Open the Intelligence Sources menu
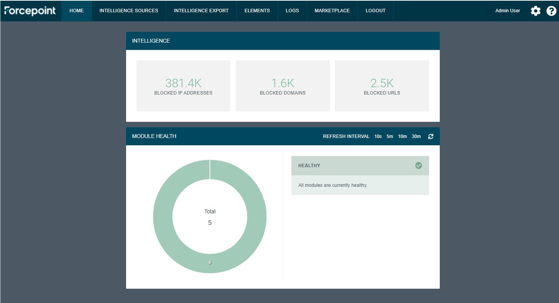 point(128,11)
